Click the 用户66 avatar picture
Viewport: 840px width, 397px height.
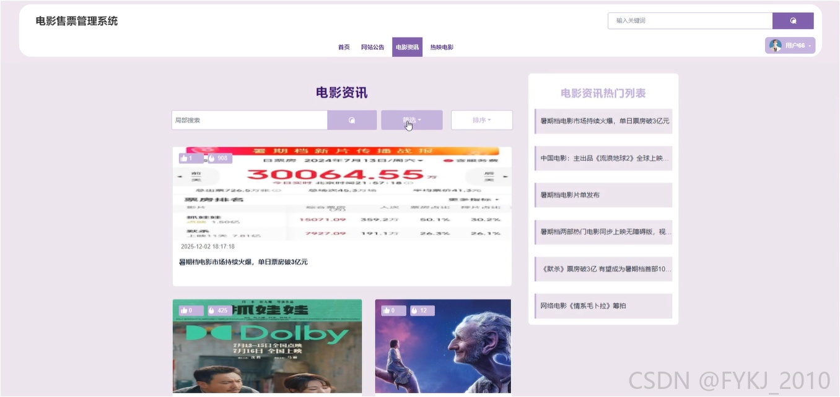coord(775,45)
